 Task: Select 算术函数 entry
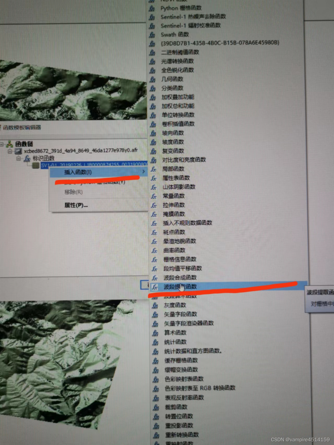[175, 333]
